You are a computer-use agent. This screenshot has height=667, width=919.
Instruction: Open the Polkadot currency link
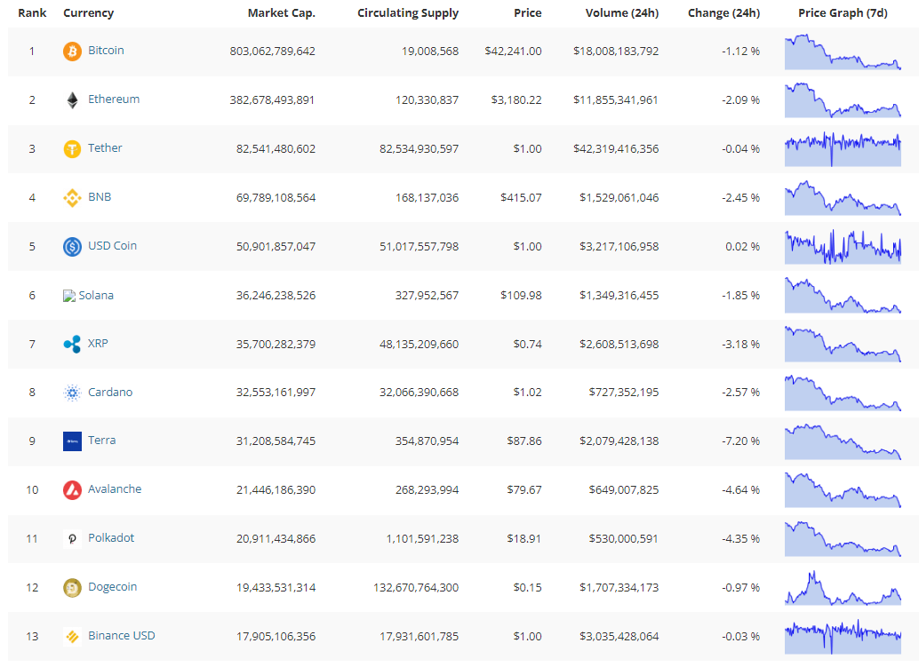pyautogui.click(x=111, y=537)
